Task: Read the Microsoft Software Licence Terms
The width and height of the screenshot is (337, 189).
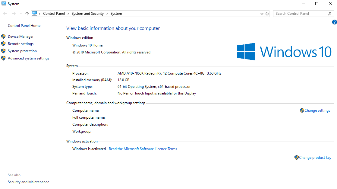Action: pyautogui.click(x=143, y=149)
